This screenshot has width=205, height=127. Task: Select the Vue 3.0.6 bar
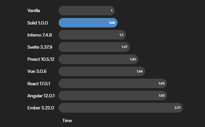[x=102, y=71]
